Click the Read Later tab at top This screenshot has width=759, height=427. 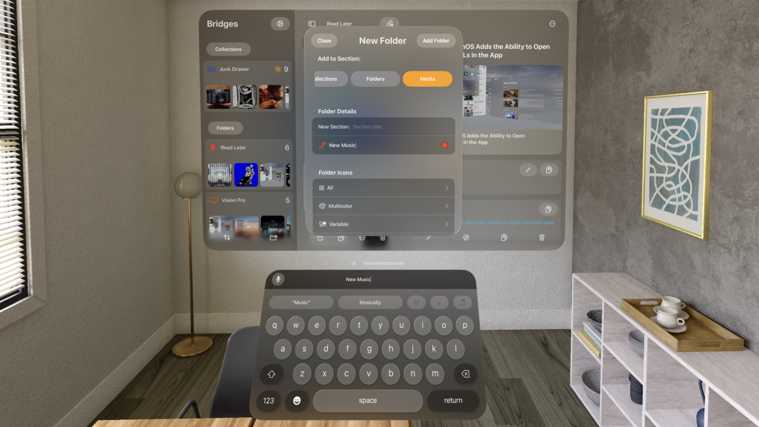[339, 23]
